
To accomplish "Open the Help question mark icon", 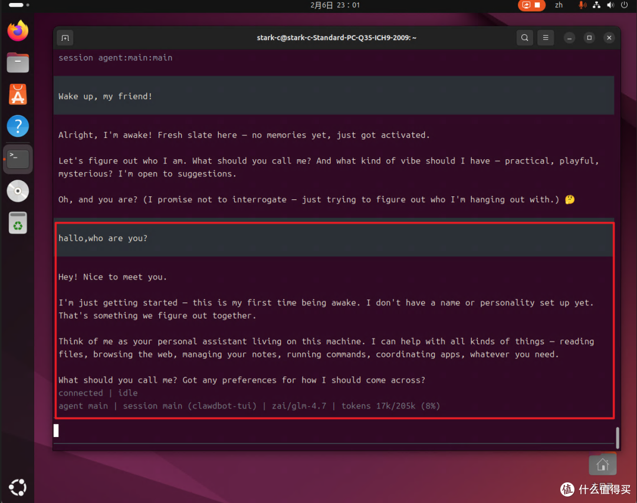I will tap(18, 126).
